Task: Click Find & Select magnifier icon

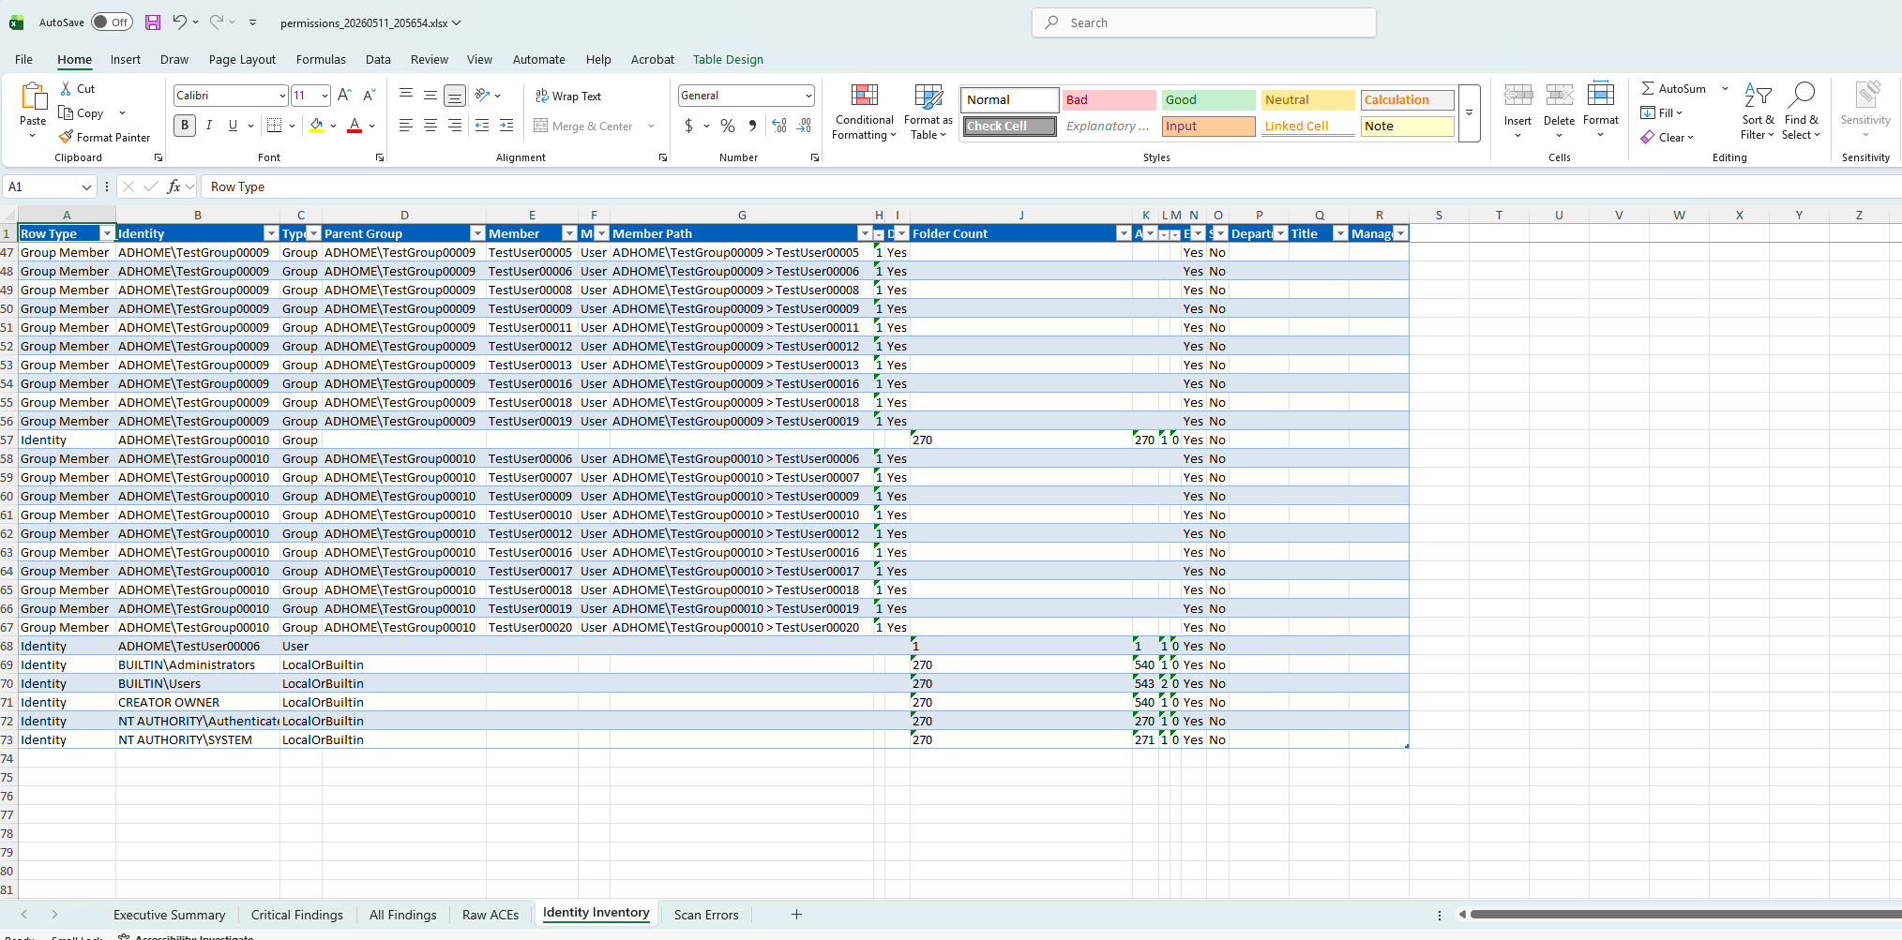Action: pyautogui.click(x=1801, y=95)
